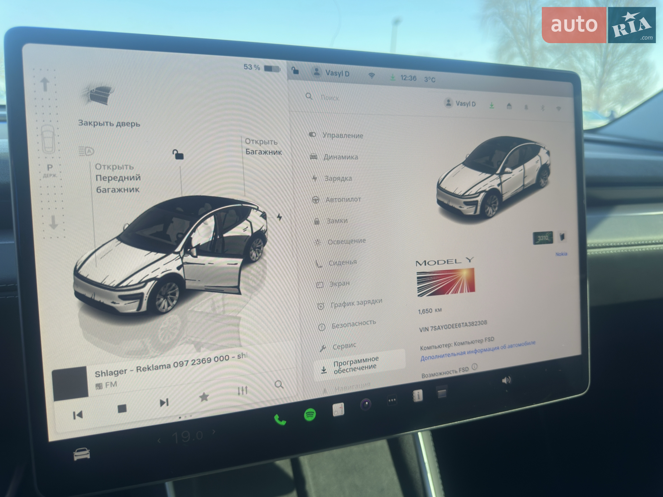663x497 pixels.
Task: Open the audio equalizer sliders icon
Action: coord(242,390)
